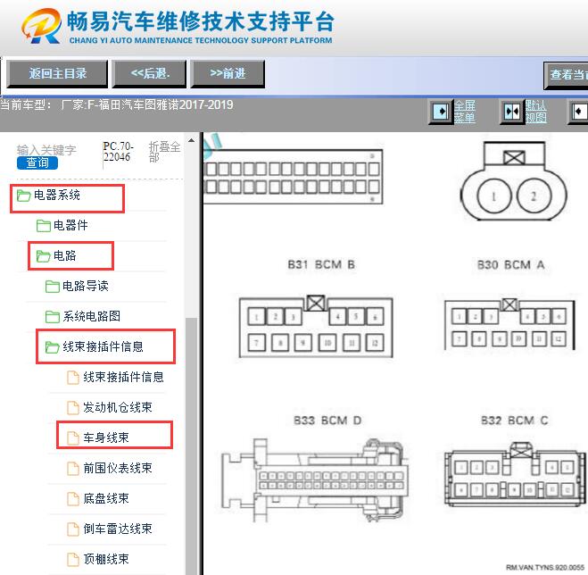Click the PC.70-22046 text
Image resolution: width=588 pixels, height=575 pixels.
click(x=118, y=151)
